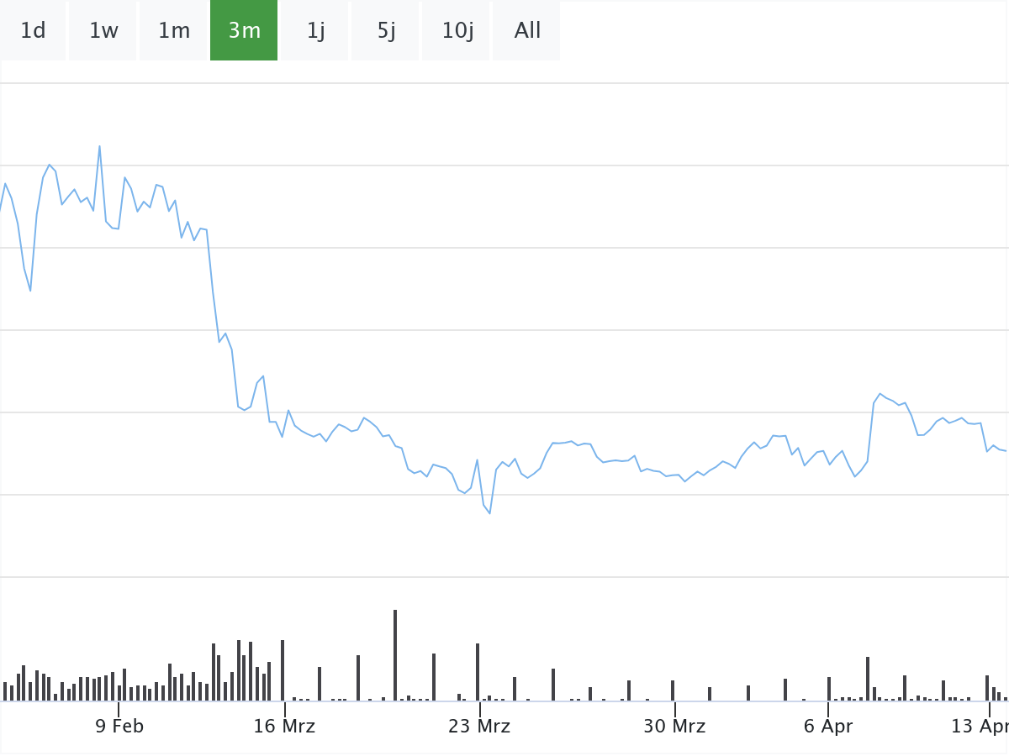The height and width of the screenshot is (756, 1009).
Task: Open the 1j yearly range
Action: click(x=315, y=31)
